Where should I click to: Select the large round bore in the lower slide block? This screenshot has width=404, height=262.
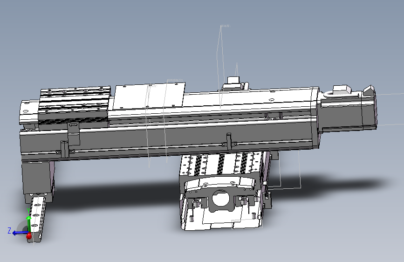[220, 198]
